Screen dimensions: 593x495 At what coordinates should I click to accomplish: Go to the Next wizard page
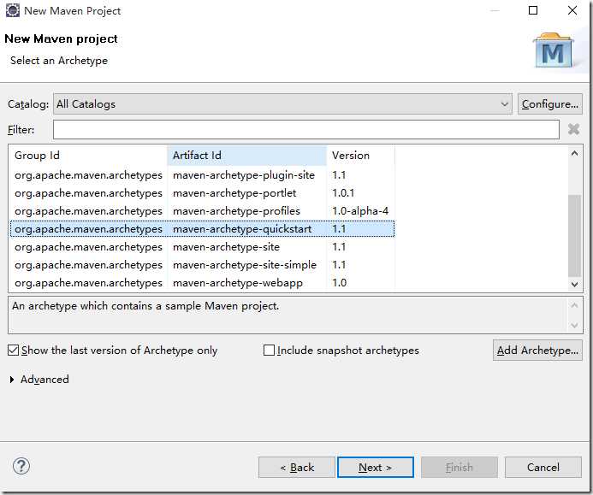click(x=376, y=468)
